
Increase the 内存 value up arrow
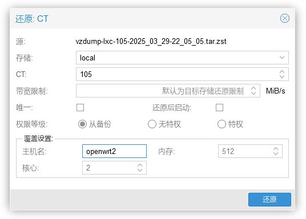pos(276,149)
